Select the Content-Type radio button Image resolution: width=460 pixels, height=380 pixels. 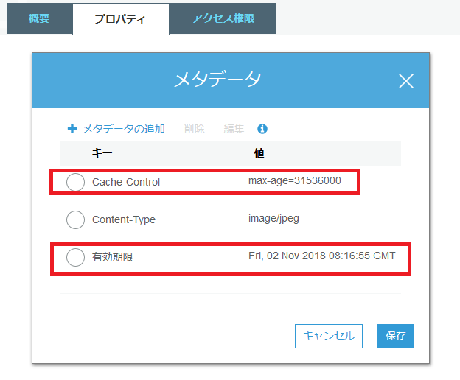coord(75,219)
